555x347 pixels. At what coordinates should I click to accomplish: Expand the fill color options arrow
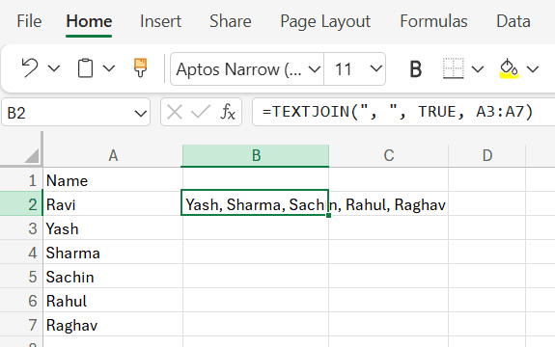pyautogui.click(x=533, y=68)
